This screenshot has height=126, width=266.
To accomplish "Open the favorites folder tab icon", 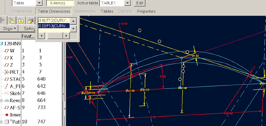I will (21, 21).
